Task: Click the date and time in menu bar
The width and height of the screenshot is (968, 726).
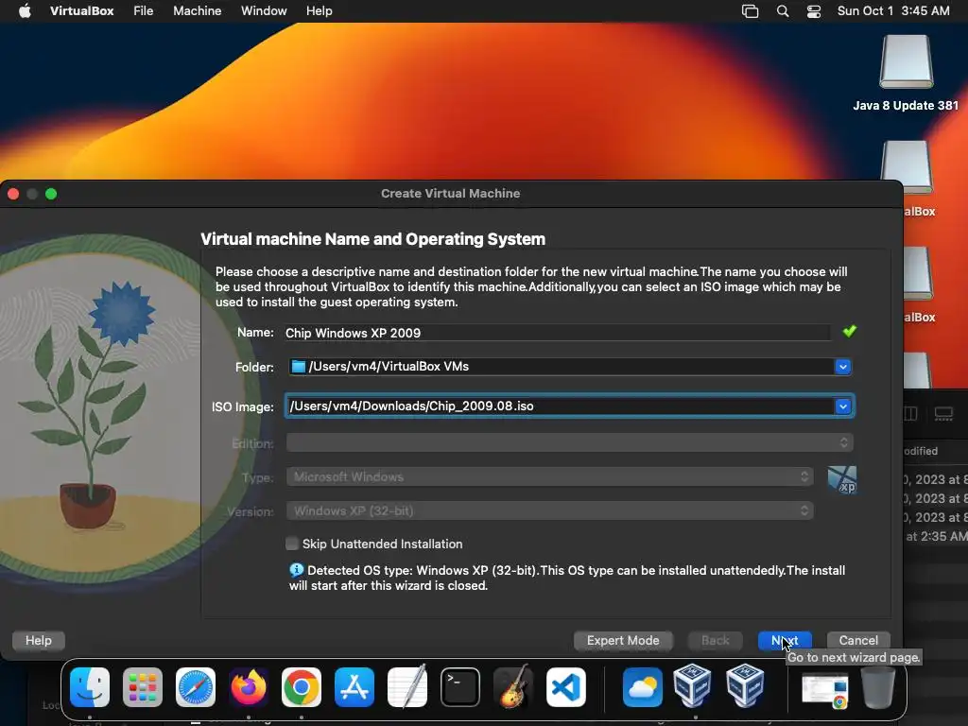Action: (893, 11)
